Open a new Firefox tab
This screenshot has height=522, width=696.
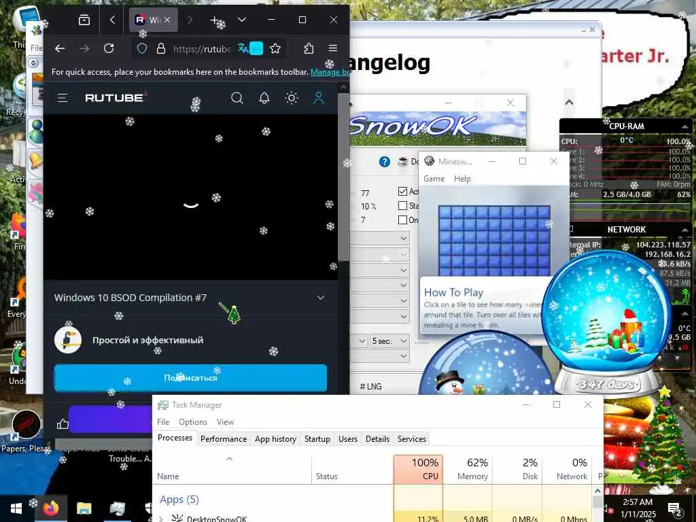click(x=214, y=20)
